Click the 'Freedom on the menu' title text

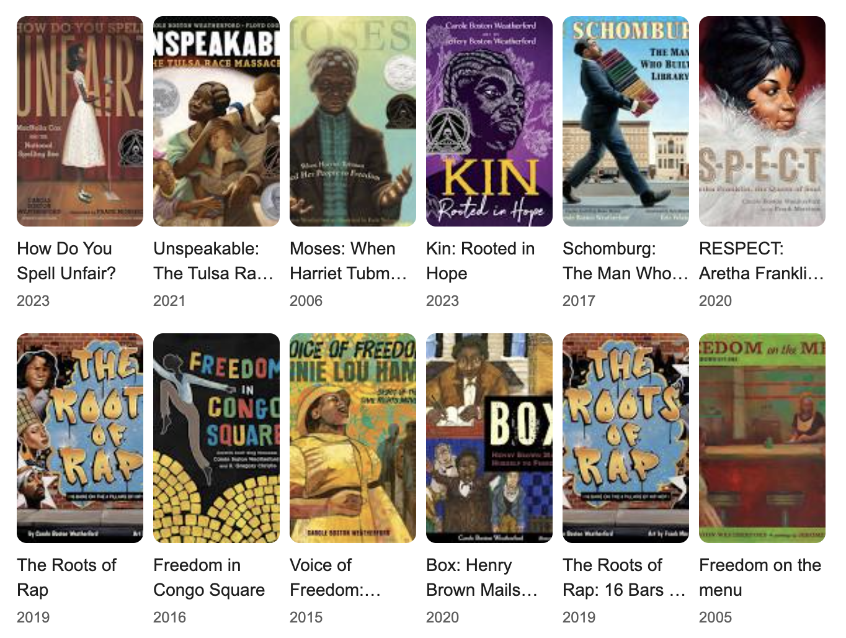pyautogui.click(x=760, y=577)
